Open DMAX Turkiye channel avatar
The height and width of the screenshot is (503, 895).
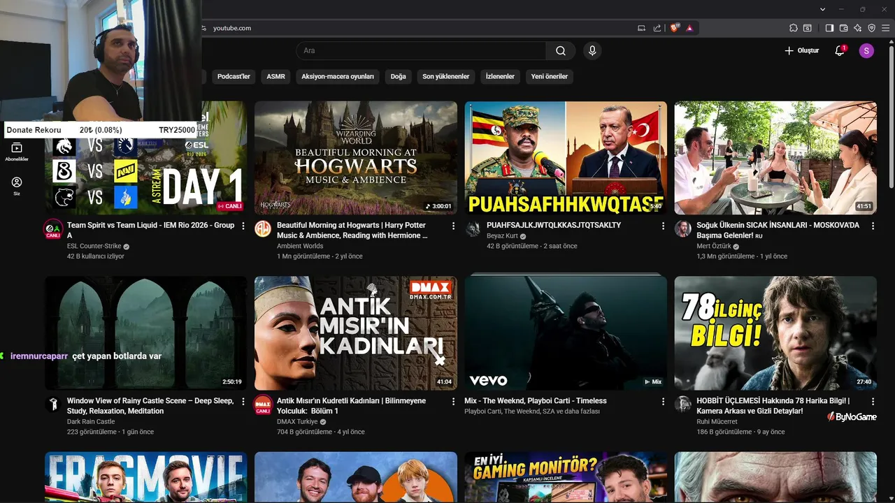point(263,405)
